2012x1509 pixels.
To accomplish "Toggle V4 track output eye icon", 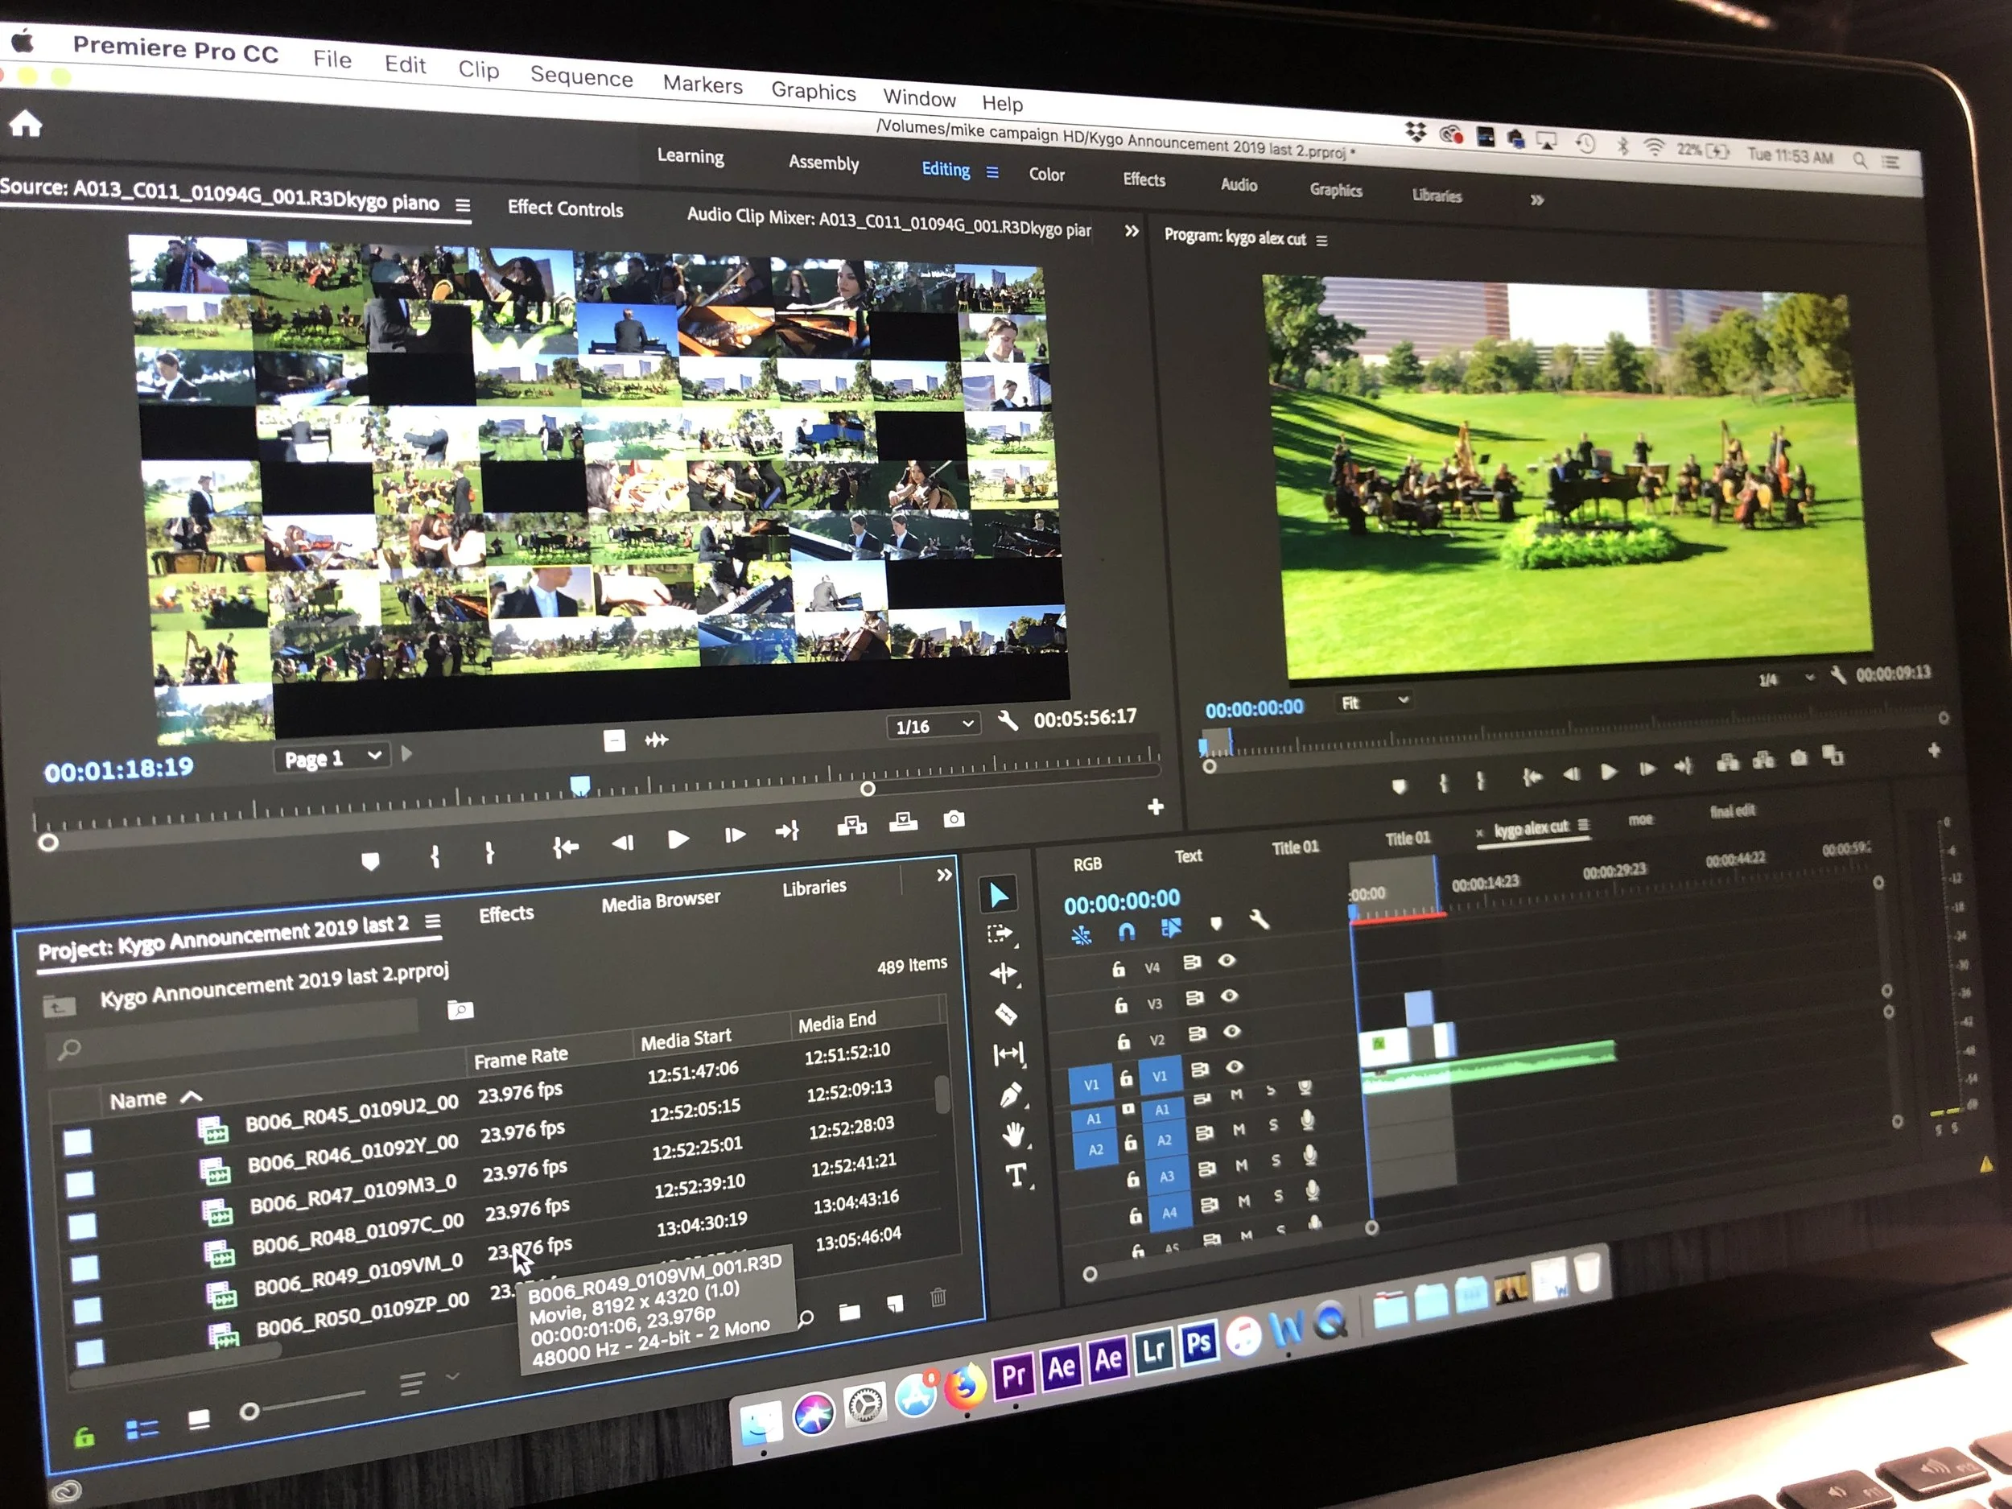I will [x=1227, y=960].
